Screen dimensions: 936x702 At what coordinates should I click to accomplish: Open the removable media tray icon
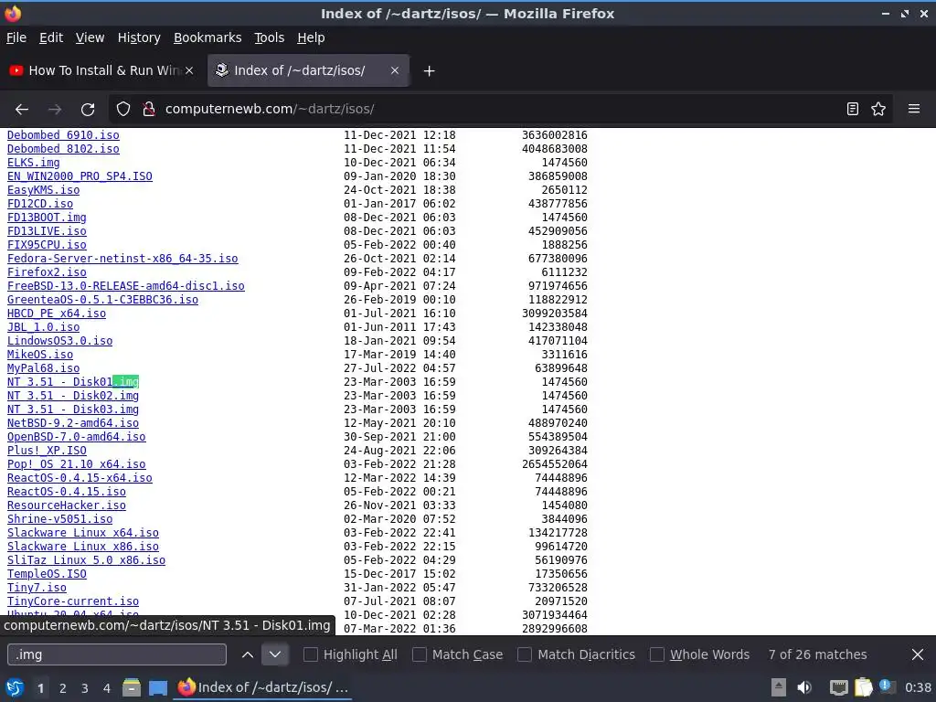click(x=779, y=687)
